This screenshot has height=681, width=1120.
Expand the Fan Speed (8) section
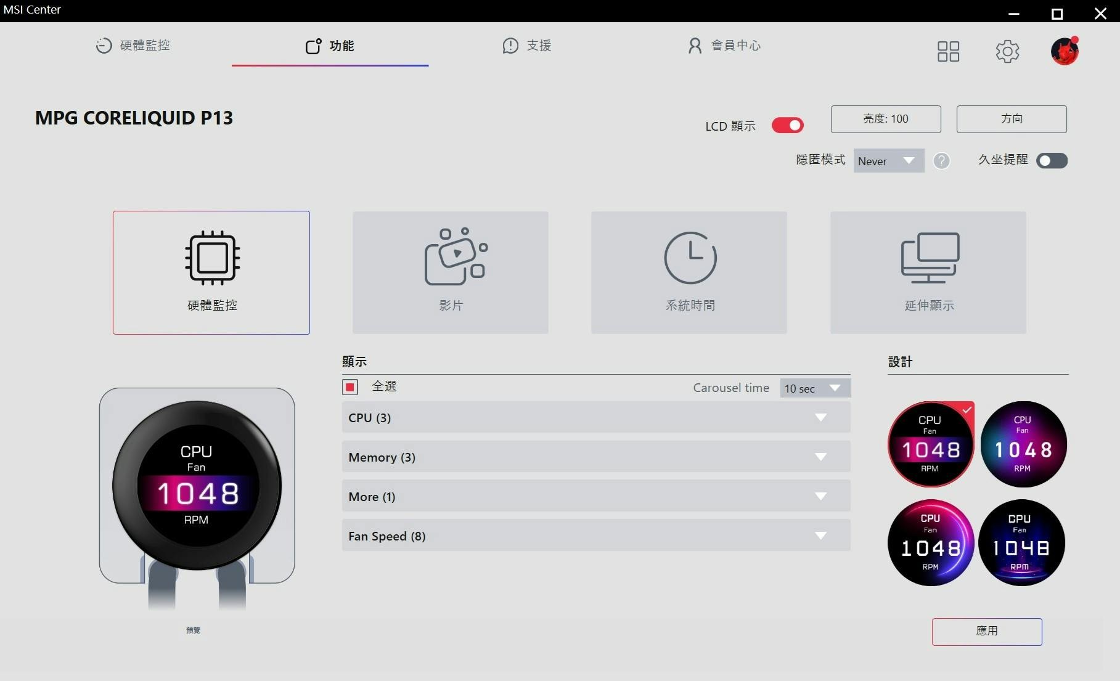pyautogui.click(x=596, y=536)
